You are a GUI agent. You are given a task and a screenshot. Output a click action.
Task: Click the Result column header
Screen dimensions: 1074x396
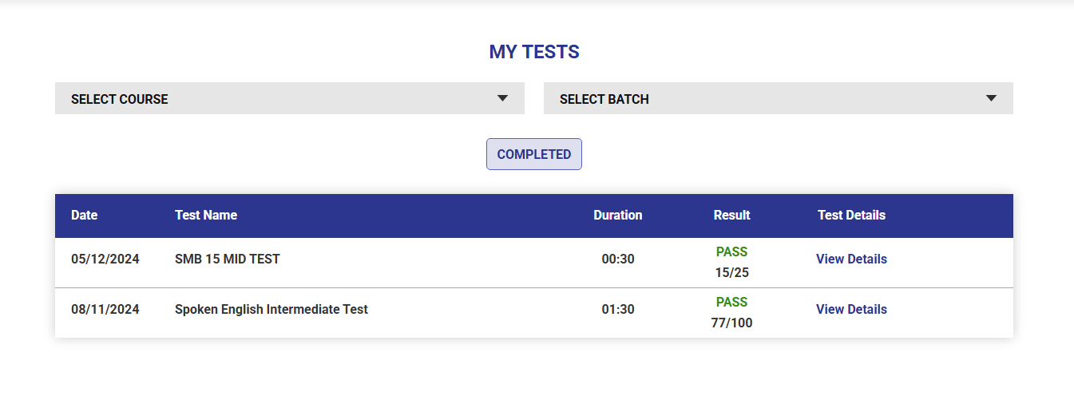[731, 215]
